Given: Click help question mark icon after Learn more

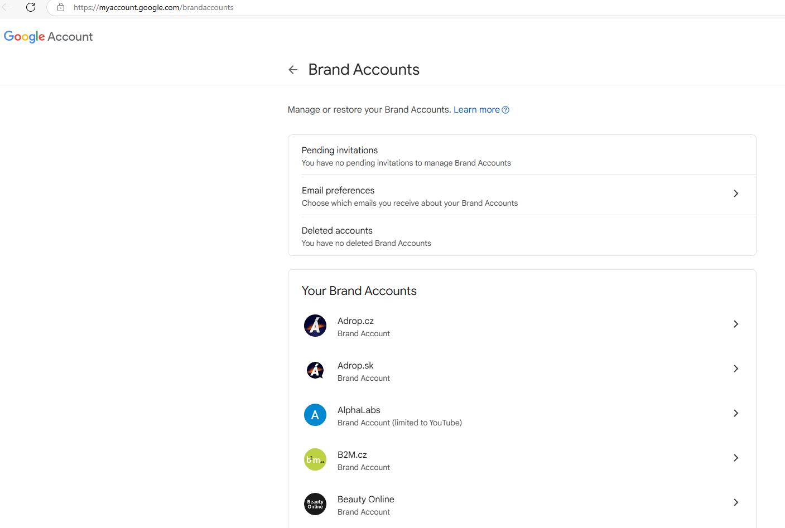Looking at the screenshot, I should [x=505, y=110].
